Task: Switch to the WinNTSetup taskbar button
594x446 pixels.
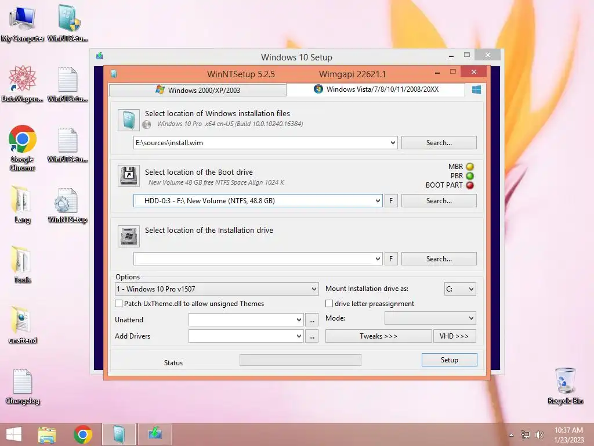Action: click(118, 434)
